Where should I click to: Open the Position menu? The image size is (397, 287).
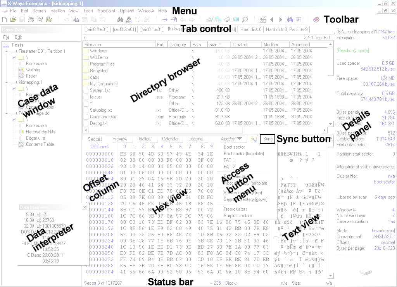[x=57, y=11]
